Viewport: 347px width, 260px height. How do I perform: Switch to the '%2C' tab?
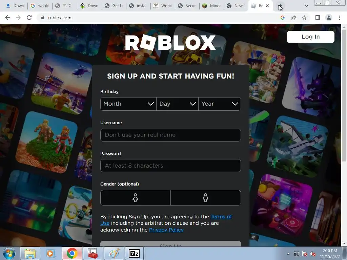point(65,6)
